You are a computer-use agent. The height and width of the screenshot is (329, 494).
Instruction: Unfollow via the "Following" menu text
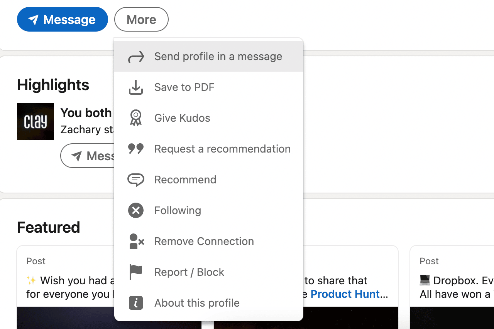pos(178,211)
